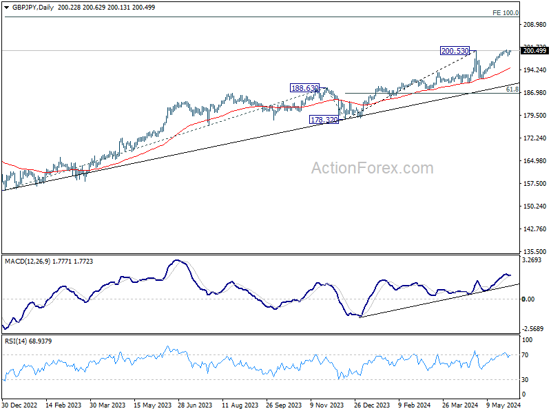The height and width of the screenshot is (413, 551).
Task: Click the RSI(14) 68.9379 indicator label
Action: point(28,341)
